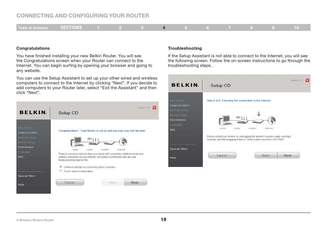Screen dimensions: 327x229
Task: Click the router icon in Congratulations diagram
Action: click(94, 141)
